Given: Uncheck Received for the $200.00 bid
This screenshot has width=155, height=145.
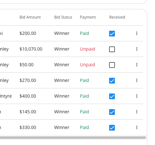Looking at the screenshot, I should point(112,34).
